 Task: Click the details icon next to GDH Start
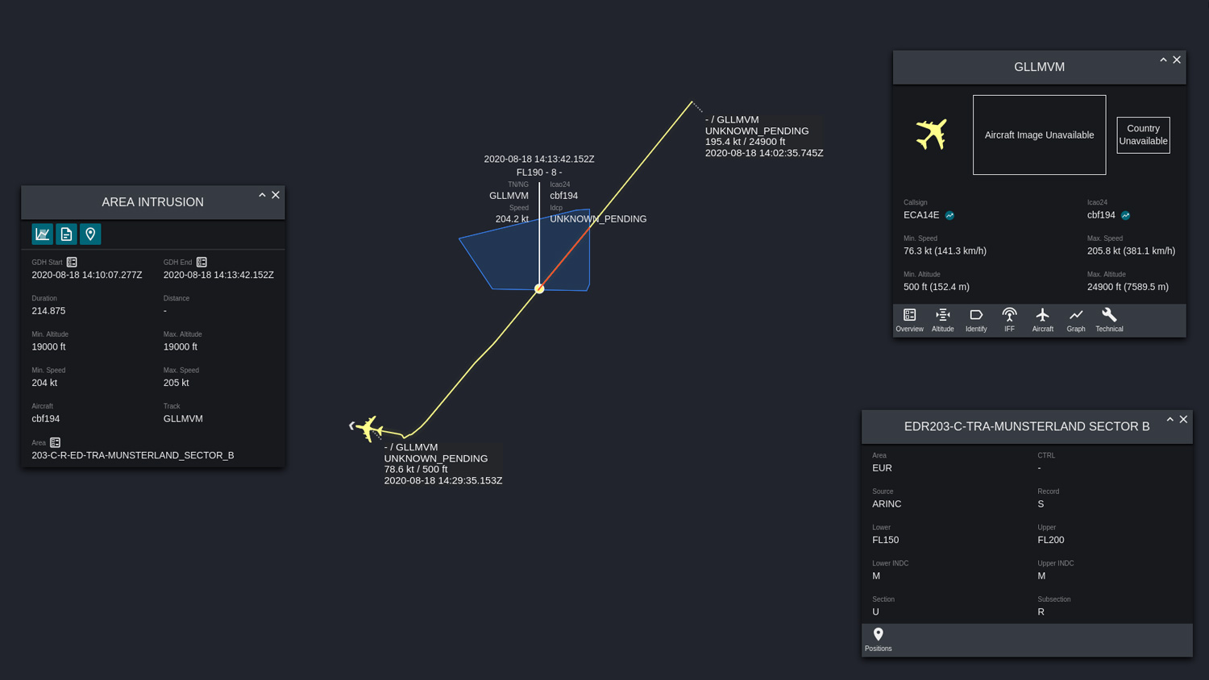(72, 263)
